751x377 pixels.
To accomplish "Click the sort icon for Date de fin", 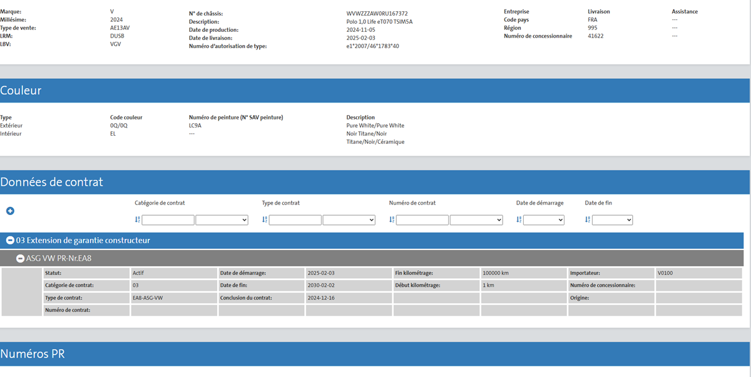I will (x=588, y=220).
